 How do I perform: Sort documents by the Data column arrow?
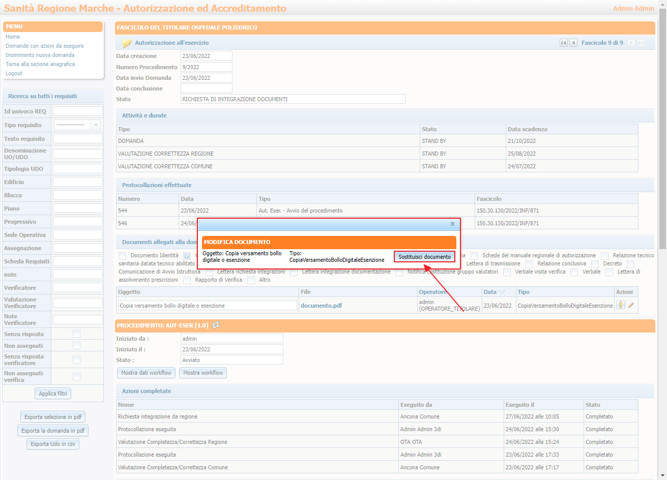click(502, 292)
